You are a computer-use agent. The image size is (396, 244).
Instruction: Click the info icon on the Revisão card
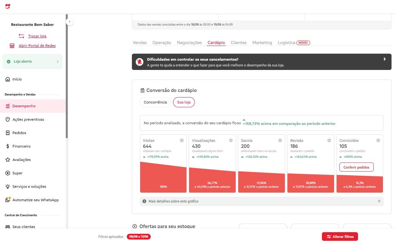tap(329, 141)
